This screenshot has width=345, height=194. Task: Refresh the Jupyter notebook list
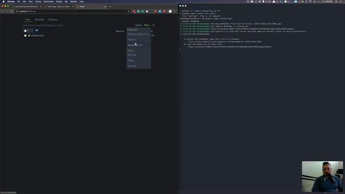pos(153,25)
